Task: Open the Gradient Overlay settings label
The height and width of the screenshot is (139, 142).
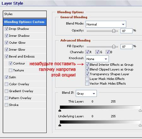Action: coord(21,91)
